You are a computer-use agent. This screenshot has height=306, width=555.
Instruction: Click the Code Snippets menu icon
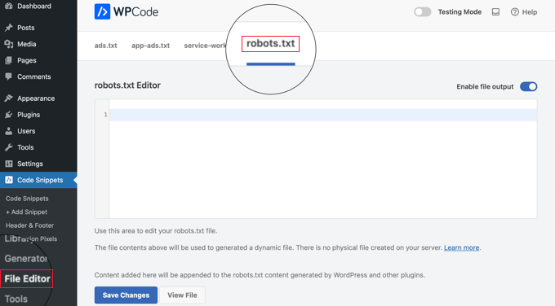9,180
